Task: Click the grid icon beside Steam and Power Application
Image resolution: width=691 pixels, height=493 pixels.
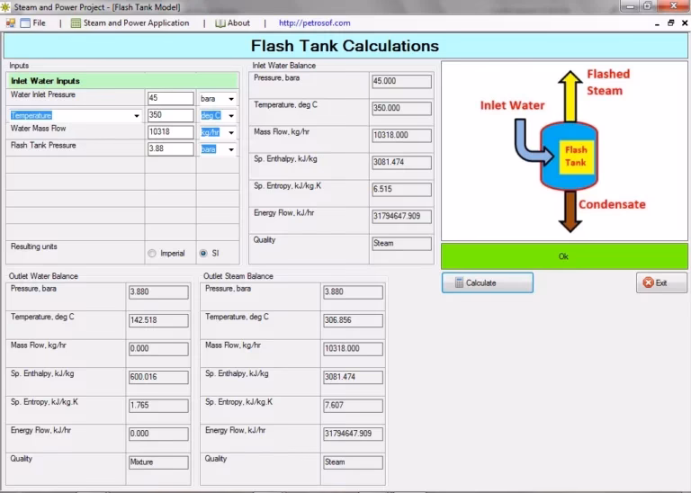Action: point(76,22)
